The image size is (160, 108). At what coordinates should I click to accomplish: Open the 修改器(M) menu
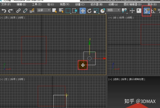click(x=96, y=5)
